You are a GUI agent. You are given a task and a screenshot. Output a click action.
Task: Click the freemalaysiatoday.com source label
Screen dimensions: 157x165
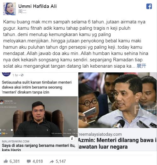tap(100, 134)
